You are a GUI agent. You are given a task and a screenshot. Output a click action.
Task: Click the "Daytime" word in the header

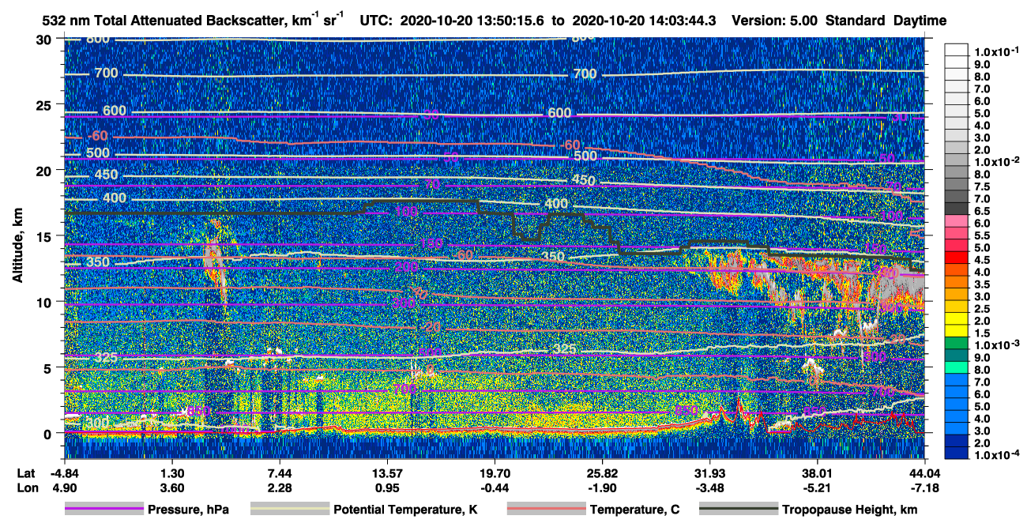(x=920, y=20)
